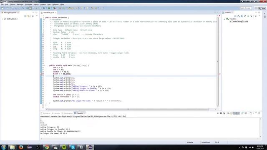Click the Forward navigation arrow in toolbar
Image resolution: width=267 pixels, height=150 pixels.
point(101,8)
